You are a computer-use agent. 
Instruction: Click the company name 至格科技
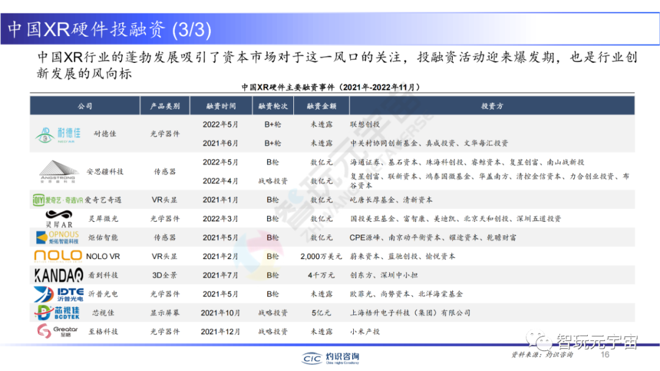tap(103, 331)
